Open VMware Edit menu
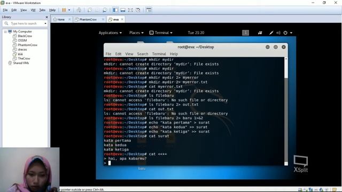This screenshot has width=342, height=192. pyautogui.click(x=14, y=10)
